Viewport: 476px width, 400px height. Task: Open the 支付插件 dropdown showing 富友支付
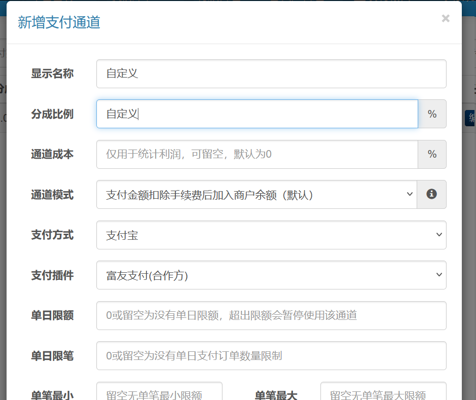point(271,275)
